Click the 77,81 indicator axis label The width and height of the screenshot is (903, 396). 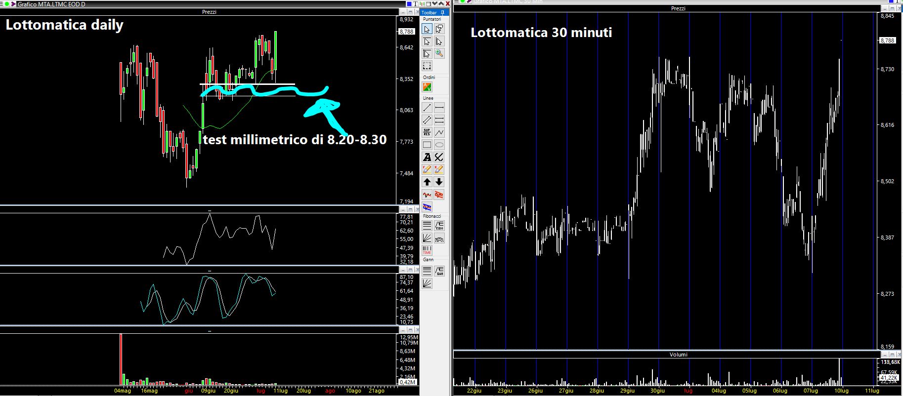(406, 217)
